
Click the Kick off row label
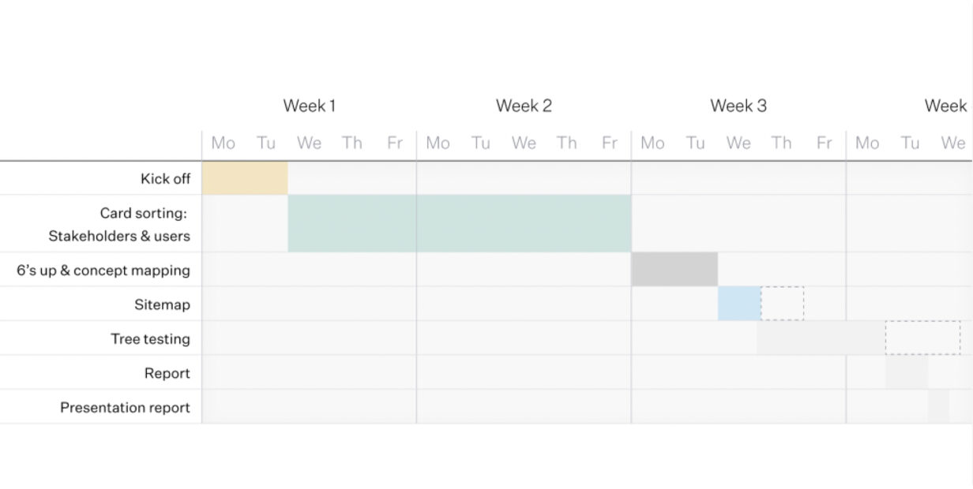tap(165, 179)
